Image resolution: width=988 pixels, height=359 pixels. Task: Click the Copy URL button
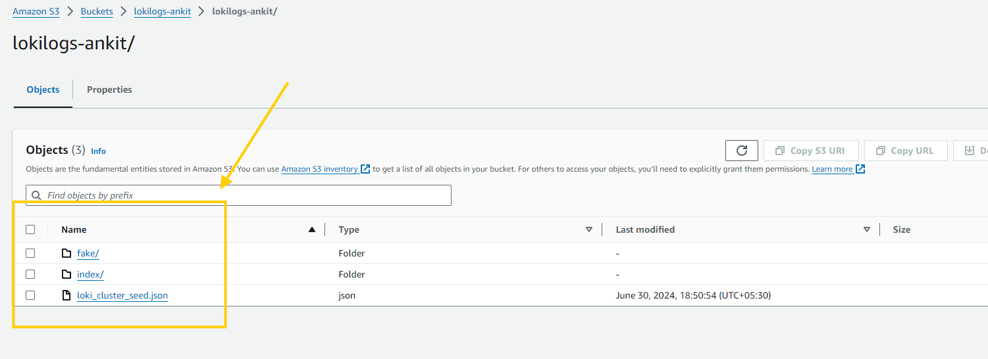click(905, 151)
